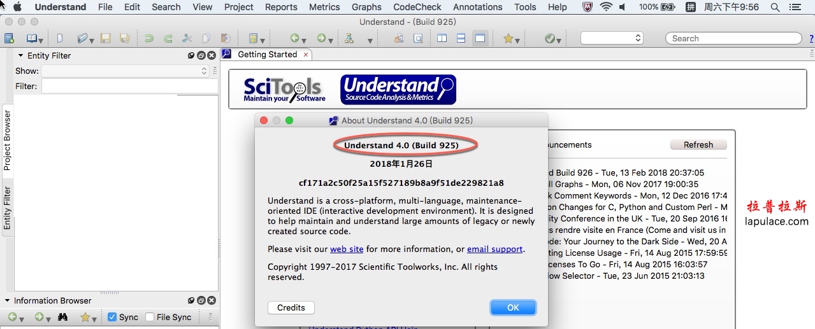Click the green Back arrow in Information Browser
815x329 pixels.
(x=12, y=317)
